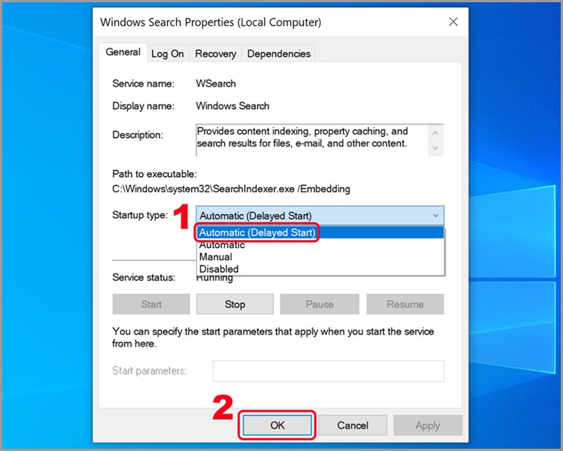Click the Pause service button
Image resolution: width=563 pixels, height=451 pixels.
click(320, 304)
